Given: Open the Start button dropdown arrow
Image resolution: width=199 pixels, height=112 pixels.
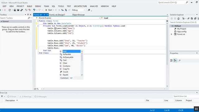Looking at the screenshot, I should 53,10.
